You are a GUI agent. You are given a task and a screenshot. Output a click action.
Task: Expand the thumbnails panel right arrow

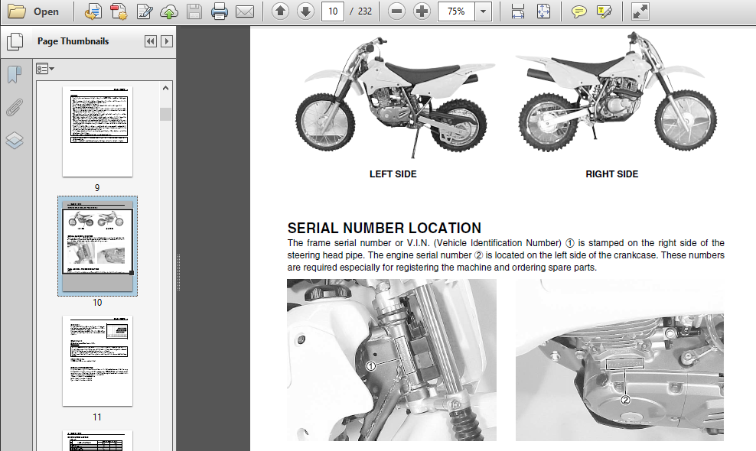coord(167,41)
